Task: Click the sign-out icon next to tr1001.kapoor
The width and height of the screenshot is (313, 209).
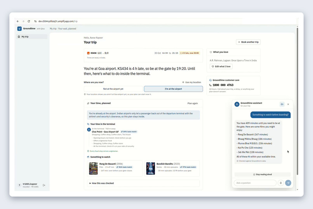Action: [44, 185]
